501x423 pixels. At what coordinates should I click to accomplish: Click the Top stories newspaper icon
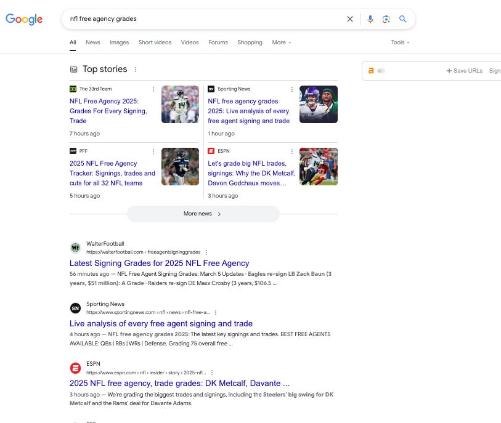(x=73, y=70)
